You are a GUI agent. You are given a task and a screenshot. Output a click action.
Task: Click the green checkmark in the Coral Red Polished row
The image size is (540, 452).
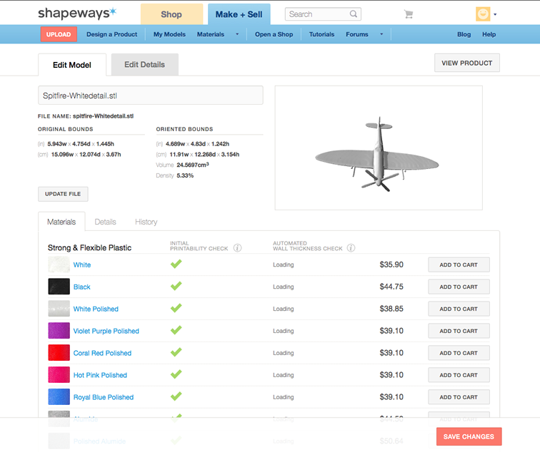pos(176,352)
